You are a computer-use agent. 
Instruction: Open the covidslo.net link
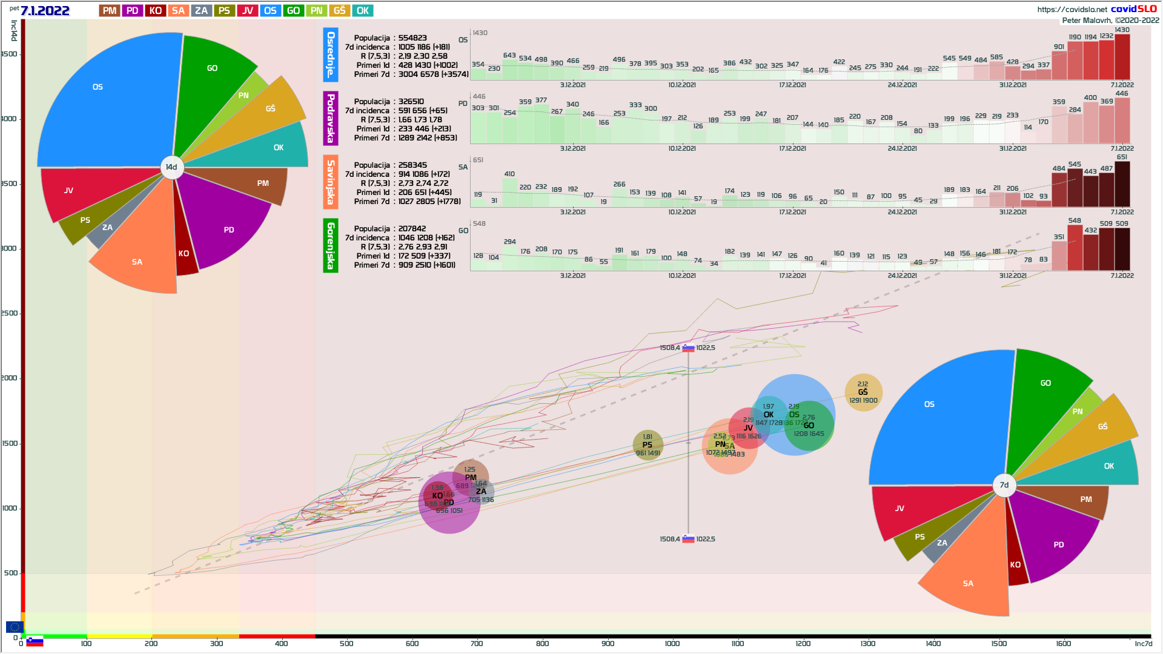[1072, 9]
